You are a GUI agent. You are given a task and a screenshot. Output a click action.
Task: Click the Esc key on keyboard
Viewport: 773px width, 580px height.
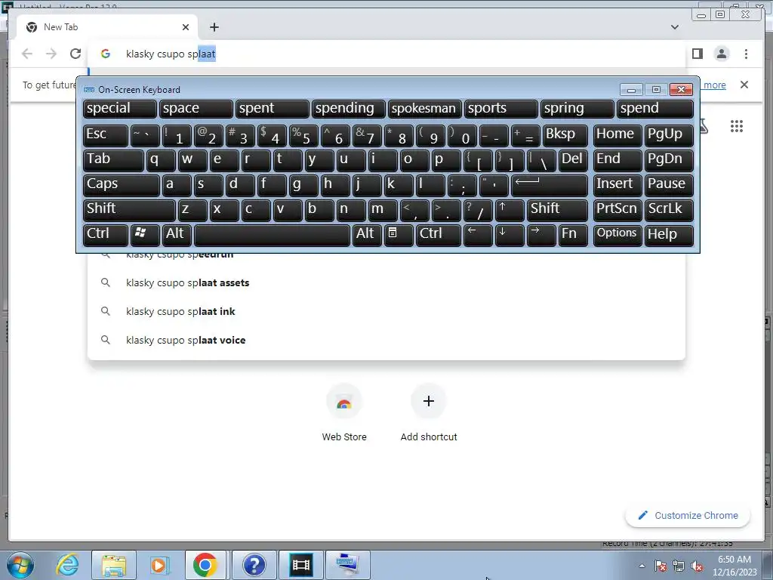pyautogui.click(x=106, y=135)
